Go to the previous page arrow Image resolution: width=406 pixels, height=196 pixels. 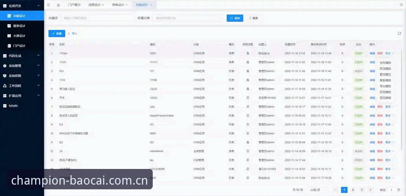pyautogui.click(x=336, y=190)
